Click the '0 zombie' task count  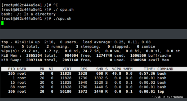tap(146, 46)
